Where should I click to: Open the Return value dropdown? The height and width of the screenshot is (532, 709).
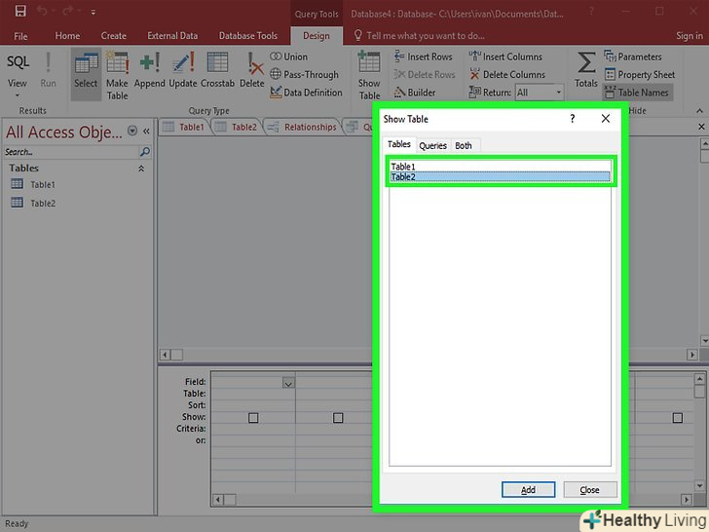558,93
